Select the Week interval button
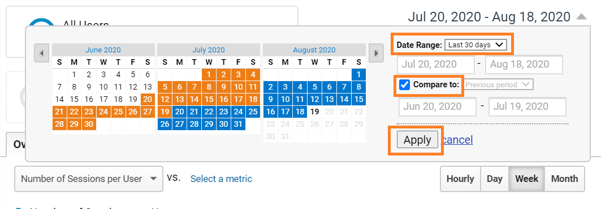The width and height of the screenshot is (601, 209). click(x=526, y=179)
